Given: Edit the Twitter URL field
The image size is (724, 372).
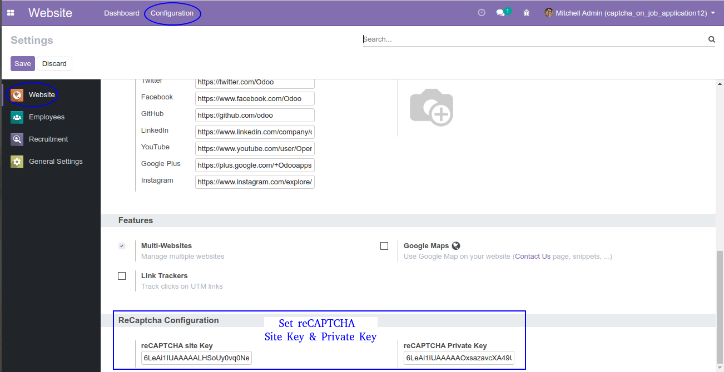Looking at the screenshot, I should pyautogui.click(x=255, y=82).
